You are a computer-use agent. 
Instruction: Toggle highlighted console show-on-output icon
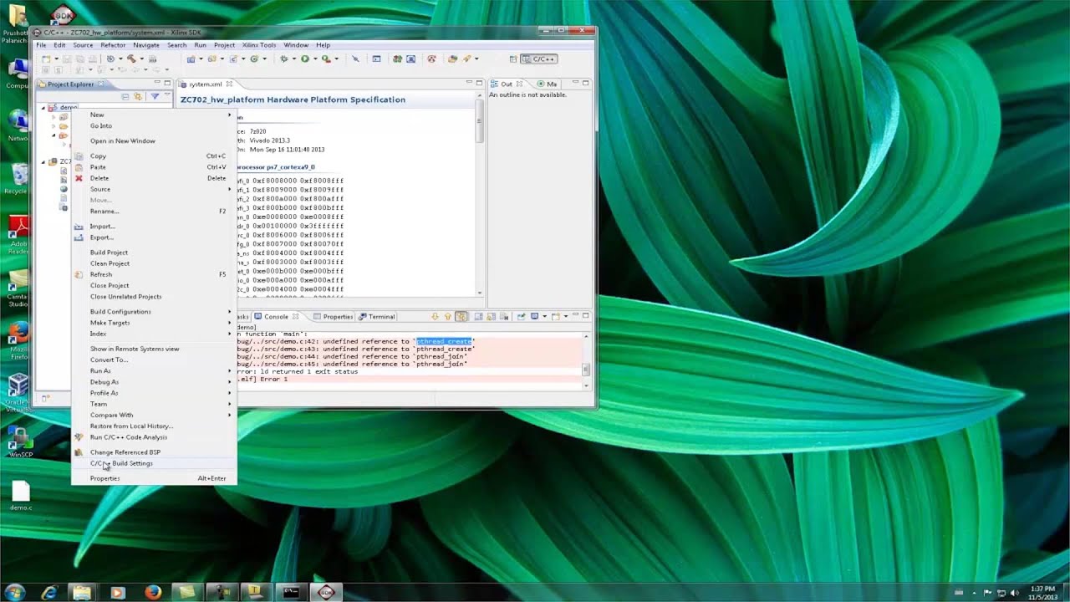pyautogui.click(x=461, y=317)
